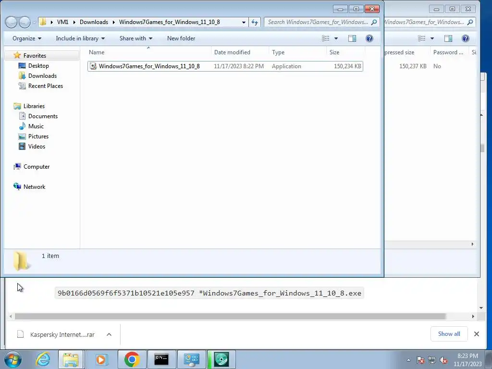This screenshot has width=492, height=369.
Task: Click the compressed size column header
Action: tap(407, 52)
